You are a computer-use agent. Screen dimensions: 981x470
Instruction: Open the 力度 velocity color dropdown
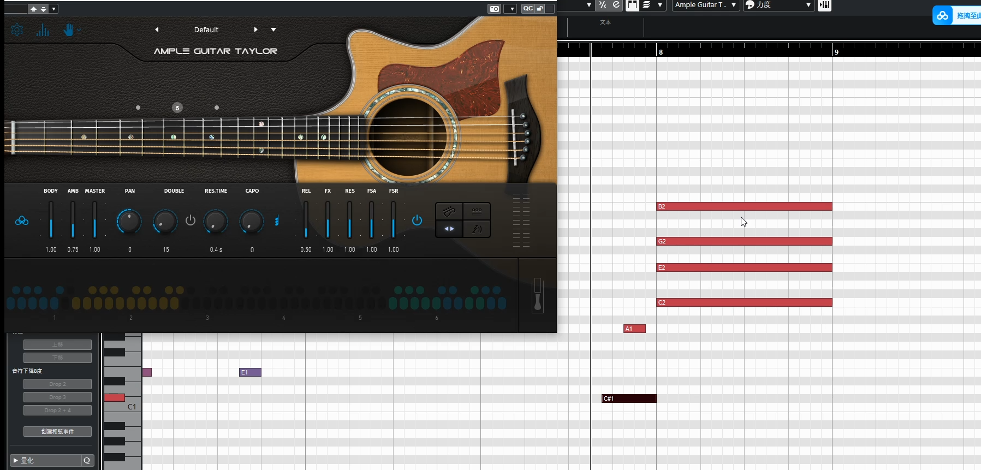pos(779,5)
